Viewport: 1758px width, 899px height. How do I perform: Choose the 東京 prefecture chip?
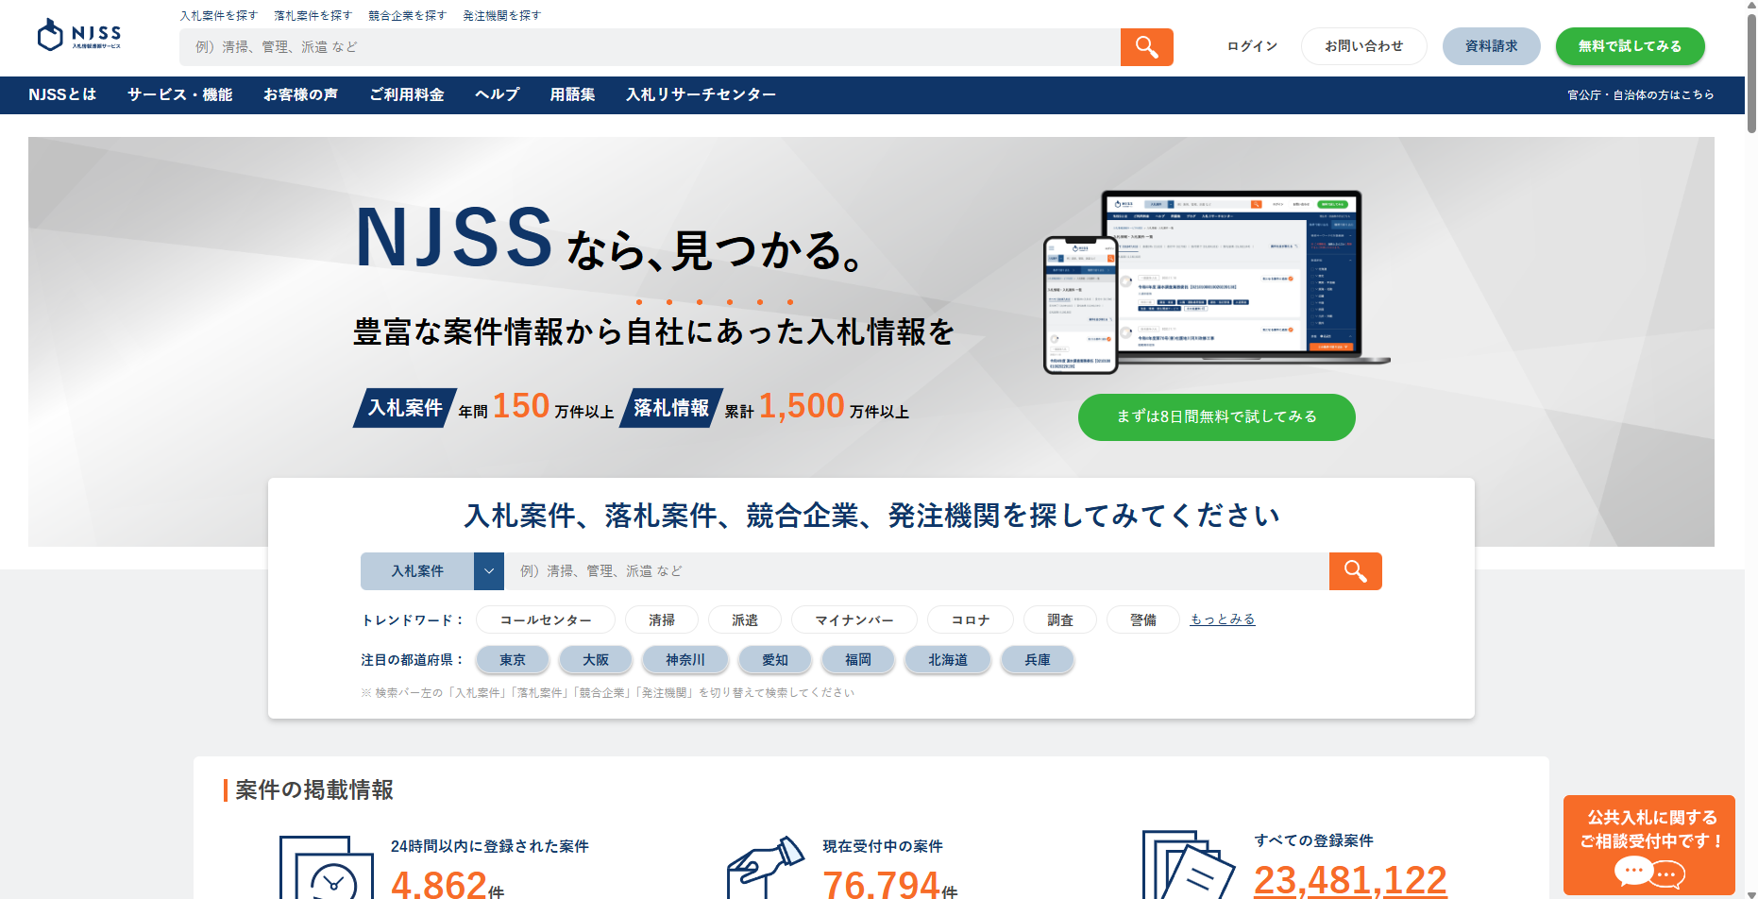pos(513,659)
